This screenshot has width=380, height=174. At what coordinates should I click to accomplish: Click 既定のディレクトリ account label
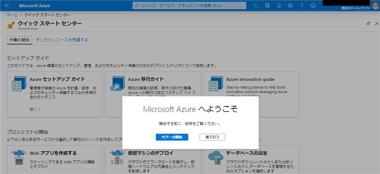coord(355,8)
